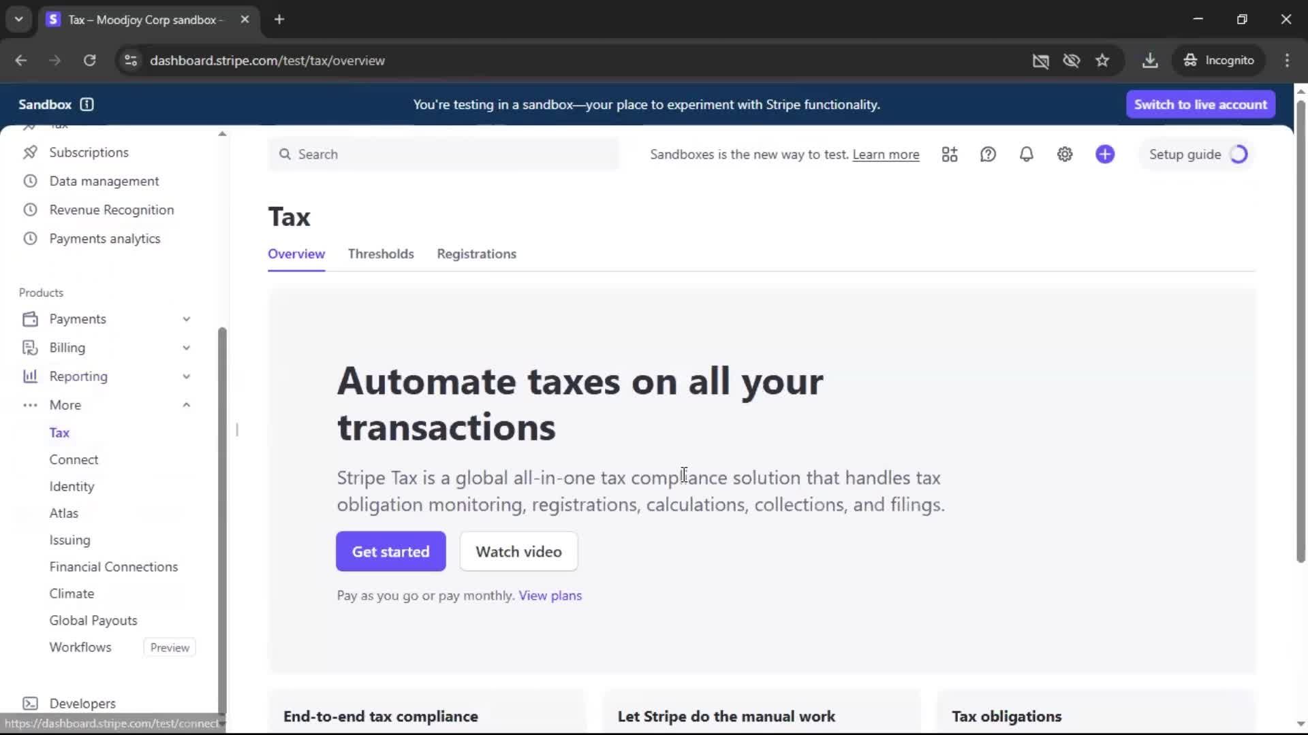Bookmark this page with star icon

click(x=1102, y=61)
